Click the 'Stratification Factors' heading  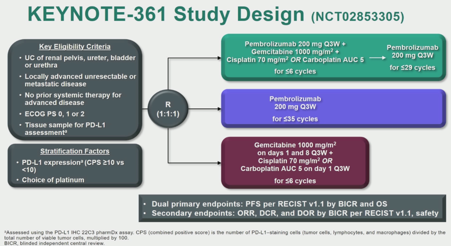click(75, 151)
